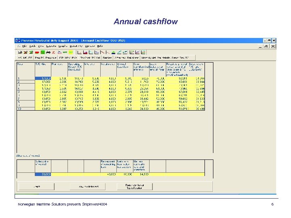
Task: Click cell 17,063 in the year 2 row
Action: (43, 82)
